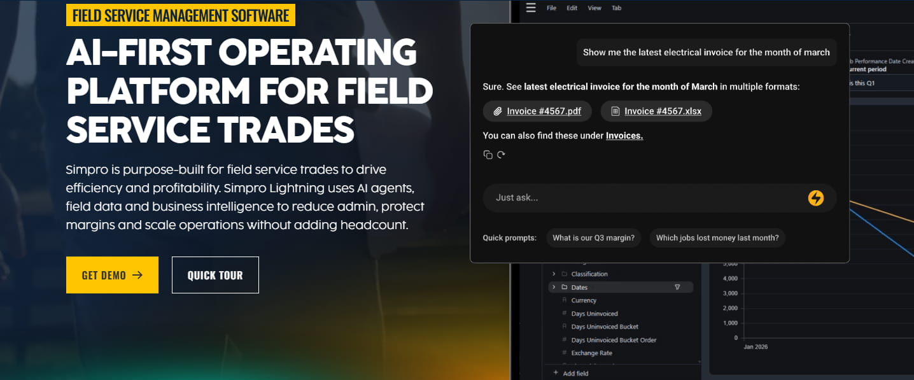914x380 pixels.
Task: Click the Get Demo button
Action: tap(112, 275)
